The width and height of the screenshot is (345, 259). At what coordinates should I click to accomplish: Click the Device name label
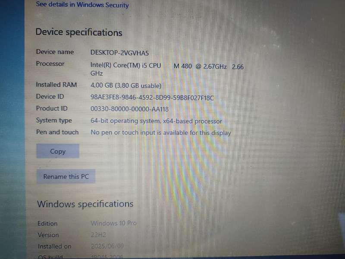[x=55, y=52]
